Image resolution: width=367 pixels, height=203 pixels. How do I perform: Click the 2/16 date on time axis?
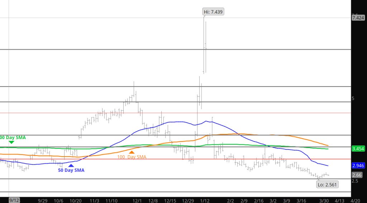point(258,200)
